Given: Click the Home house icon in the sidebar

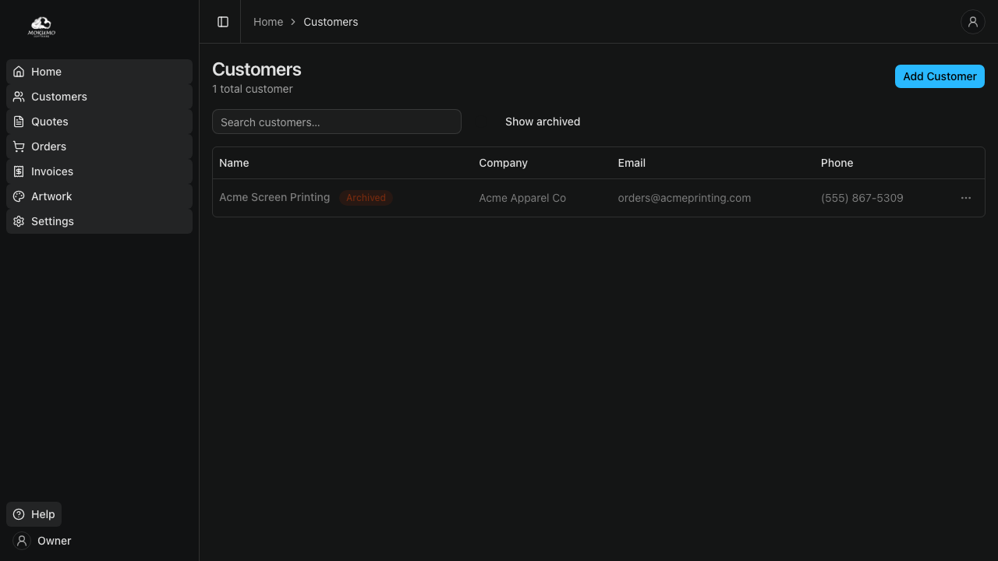Looking at the screenshot, I should [19, 72].
